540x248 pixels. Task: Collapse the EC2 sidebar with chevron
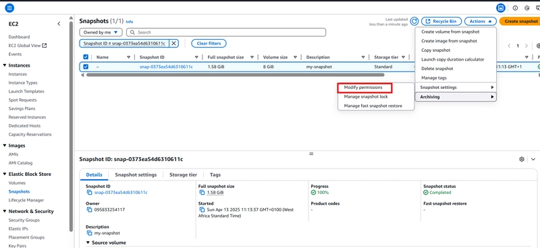click(59, 24)
